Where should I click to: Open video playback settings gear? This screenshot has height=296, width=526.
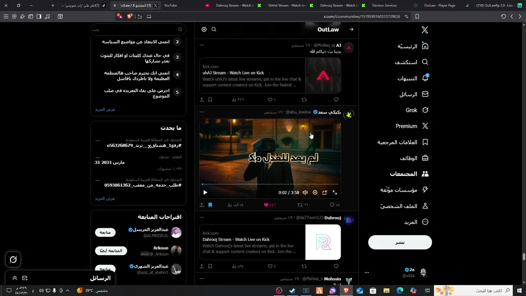(x=315, y=192)
